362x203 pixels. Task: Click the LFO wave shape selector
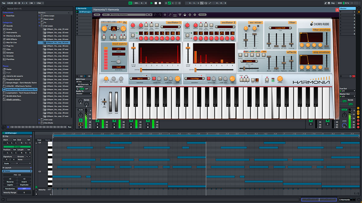(114, 28)
